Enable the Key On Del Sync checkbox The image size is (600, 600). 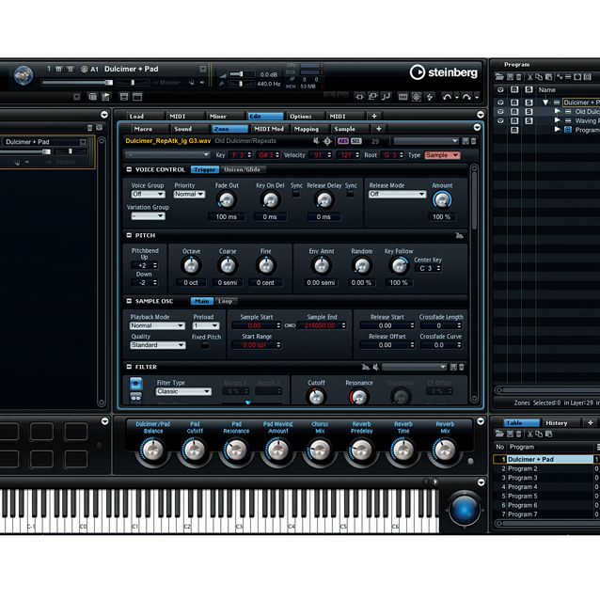pos(296,194)
